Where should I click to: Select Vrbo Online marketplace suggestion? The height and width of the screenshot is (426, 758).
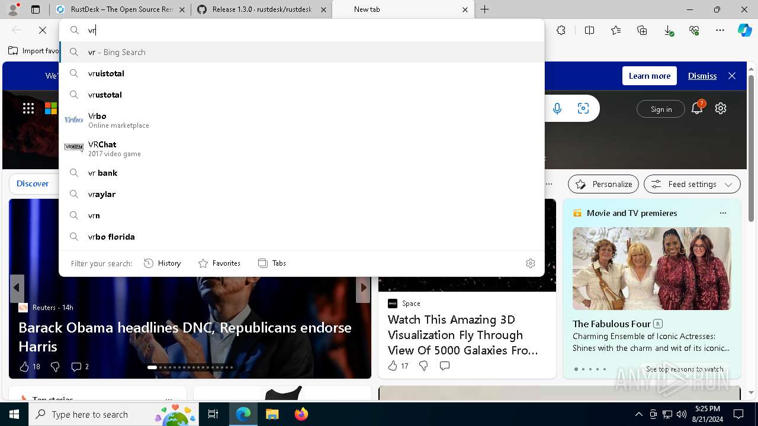(301, 120)
